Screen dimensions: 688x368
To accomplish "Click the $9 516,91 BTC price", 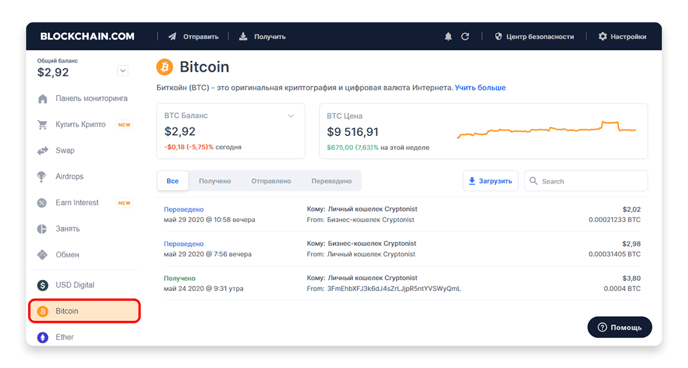I will click(353, 132).
